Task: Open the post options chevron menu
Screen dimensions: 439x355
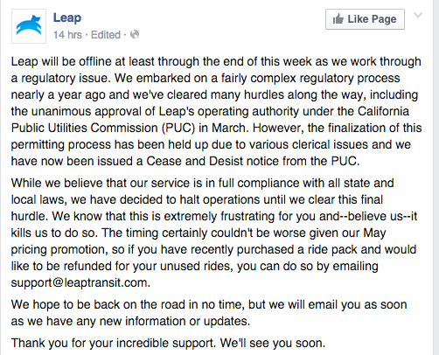Action: [418, 15]
